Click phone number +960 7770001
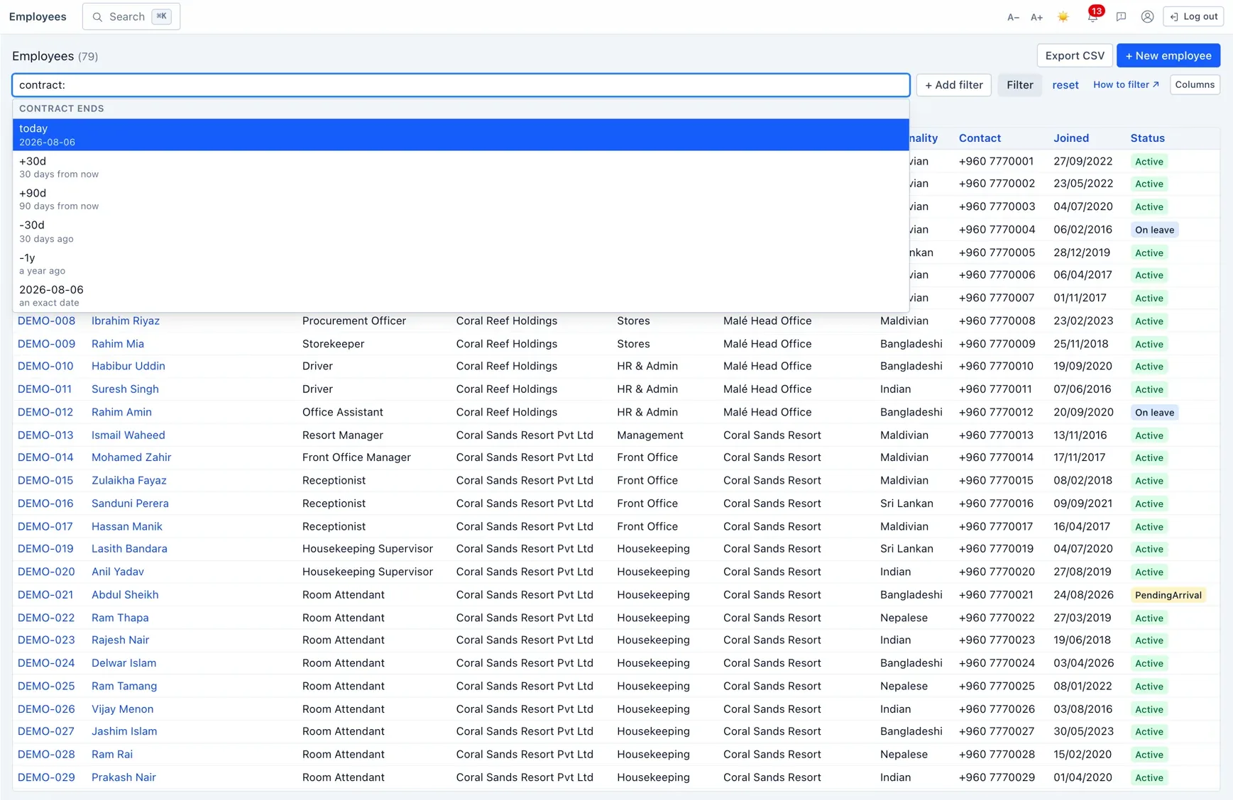The height and width of the screenshot is (800, 1233). (x=996, y=162)
